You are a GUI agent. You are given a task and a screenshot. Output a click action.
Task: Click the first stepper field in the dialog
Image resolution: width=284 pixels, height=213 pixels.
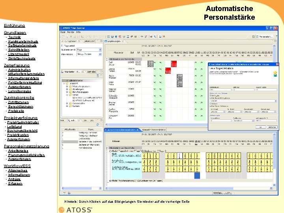(x=218, y=112)
